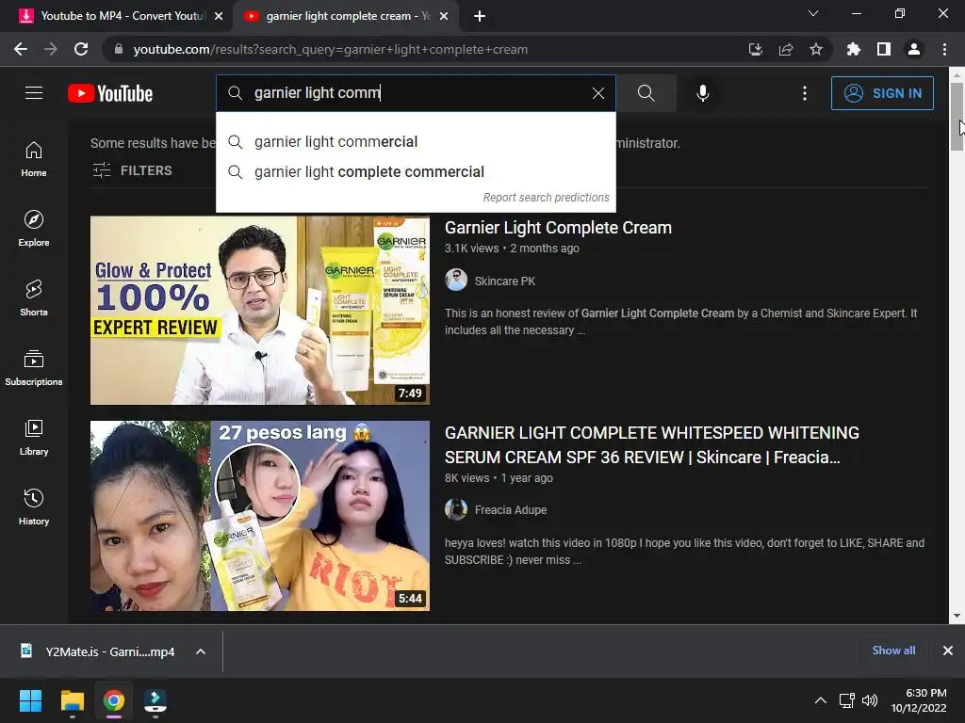Click Report search predictions link
This screenshot has width=965, height=723.
[546, 198]
